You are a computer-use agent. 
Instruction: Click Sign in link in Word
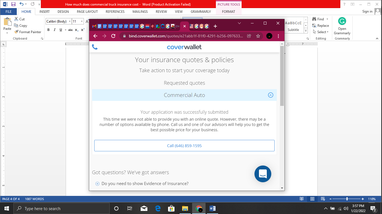pyautogui.click(x=367, y=11)
